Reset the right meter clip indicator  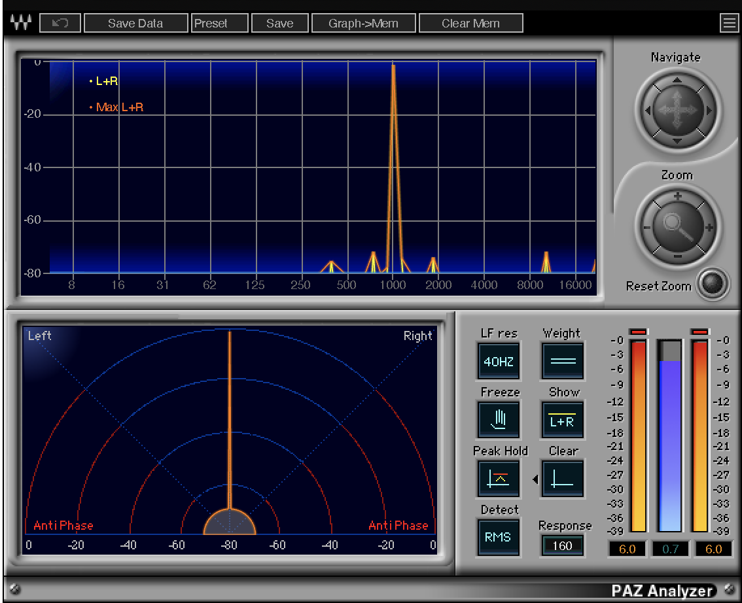(x=700, y=332)
